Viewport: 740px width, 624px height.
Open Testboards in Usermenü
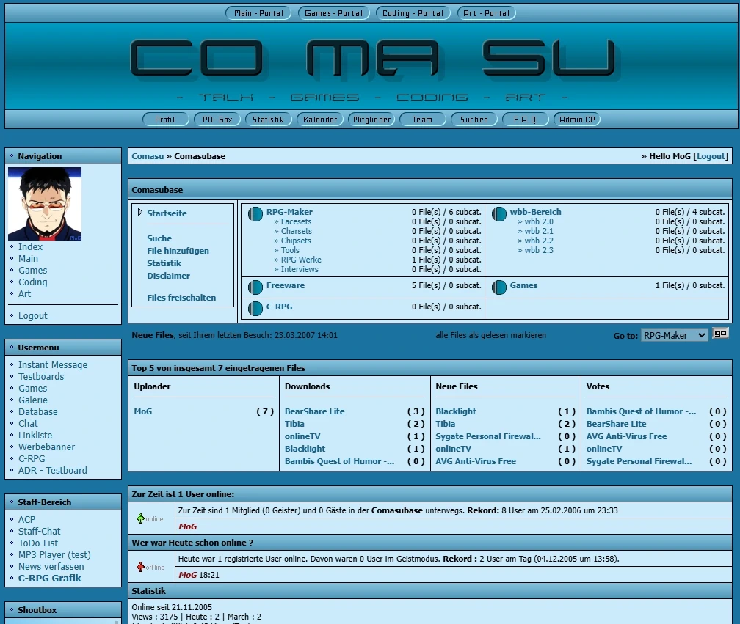point(41,377)
